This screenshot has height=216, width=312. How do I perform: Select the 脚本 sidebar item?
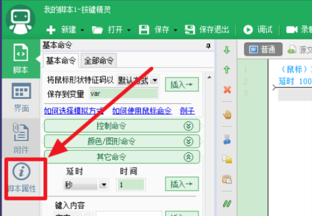pyautogui.click(x=21, y=58)
